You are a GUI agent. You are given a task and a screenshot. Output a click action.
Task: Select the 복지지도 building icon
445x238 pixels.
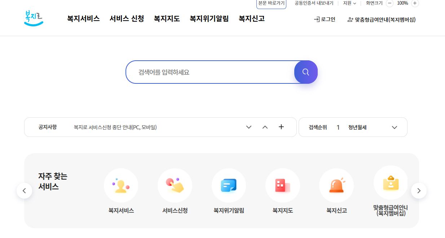pyautogui.click(x=282, y=185)
